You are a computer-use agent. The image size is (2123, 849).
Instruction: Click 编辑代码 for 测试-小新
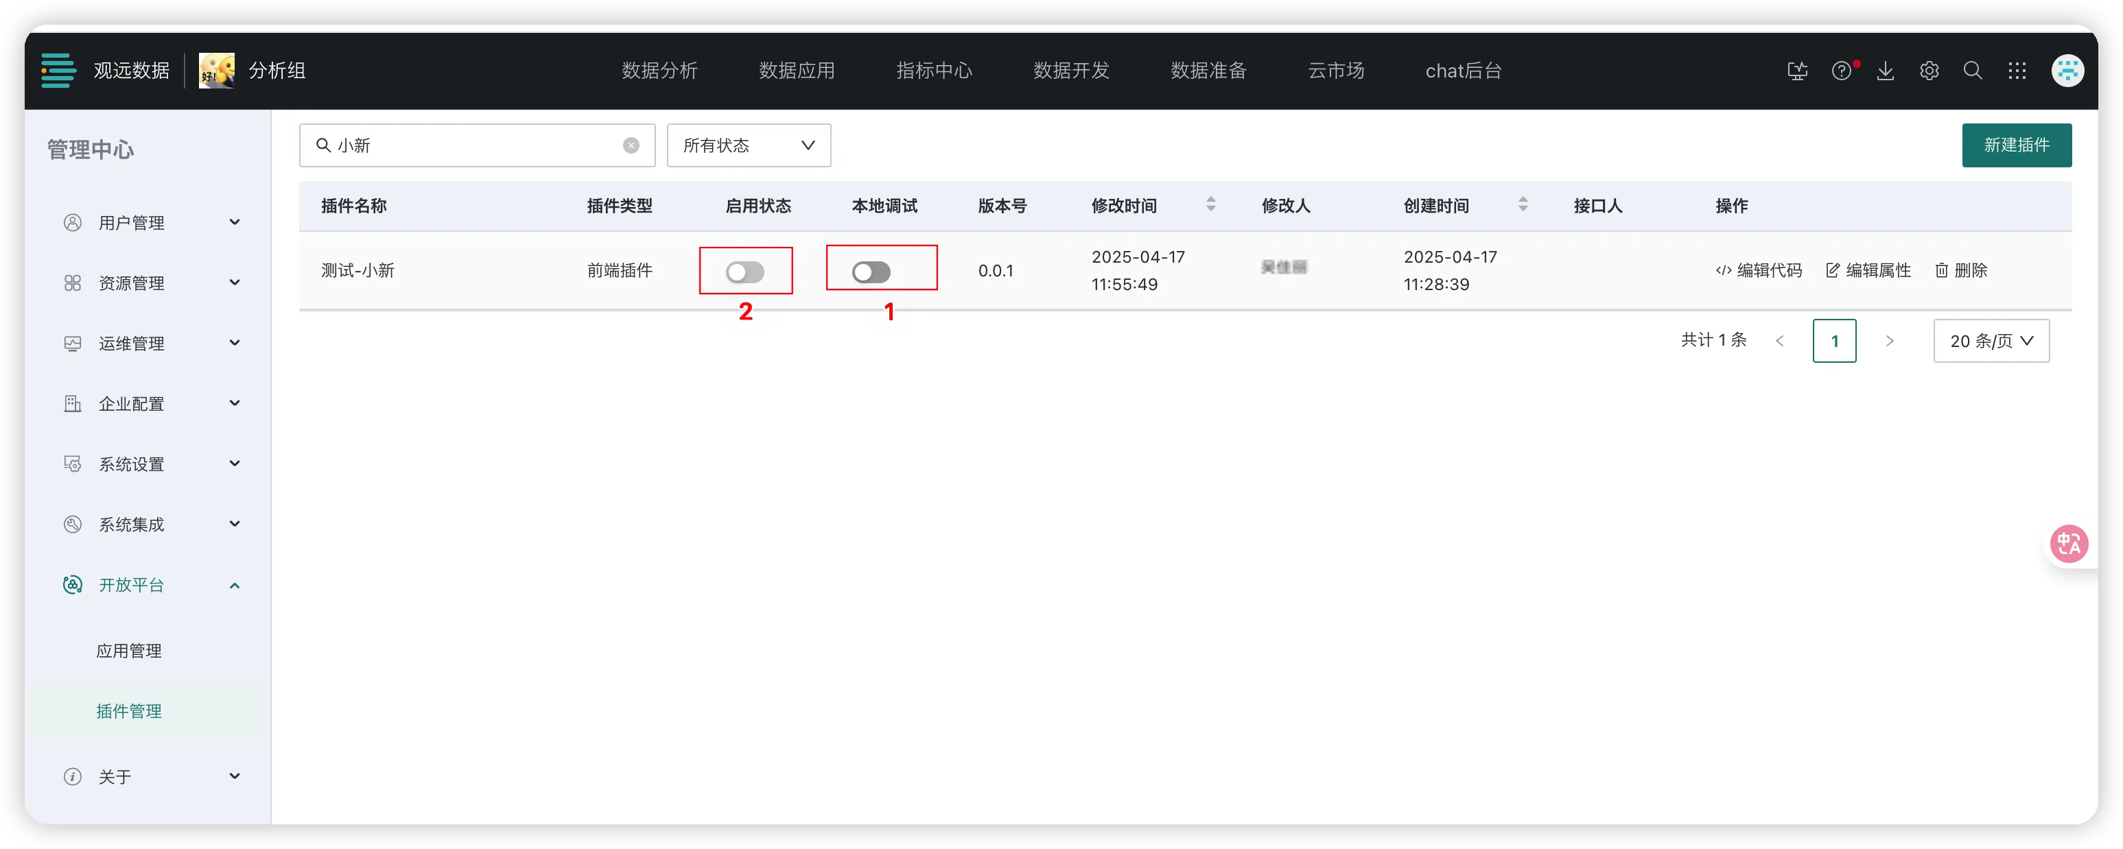point(1759,271)
